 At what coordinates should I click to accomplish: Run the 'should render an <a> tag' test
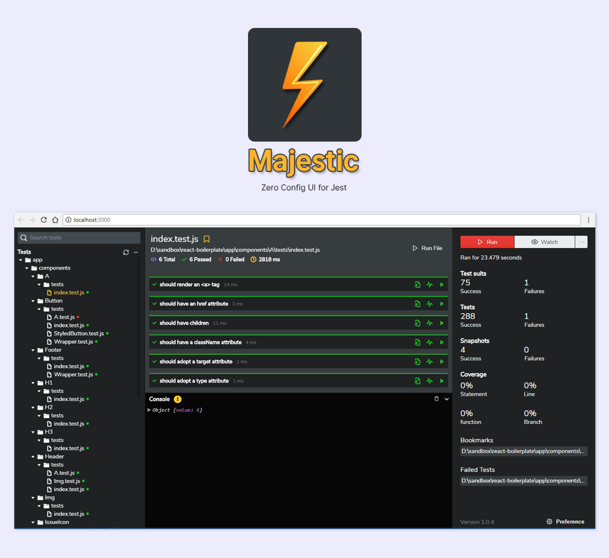pyautogui.click(x=442, y=284)
